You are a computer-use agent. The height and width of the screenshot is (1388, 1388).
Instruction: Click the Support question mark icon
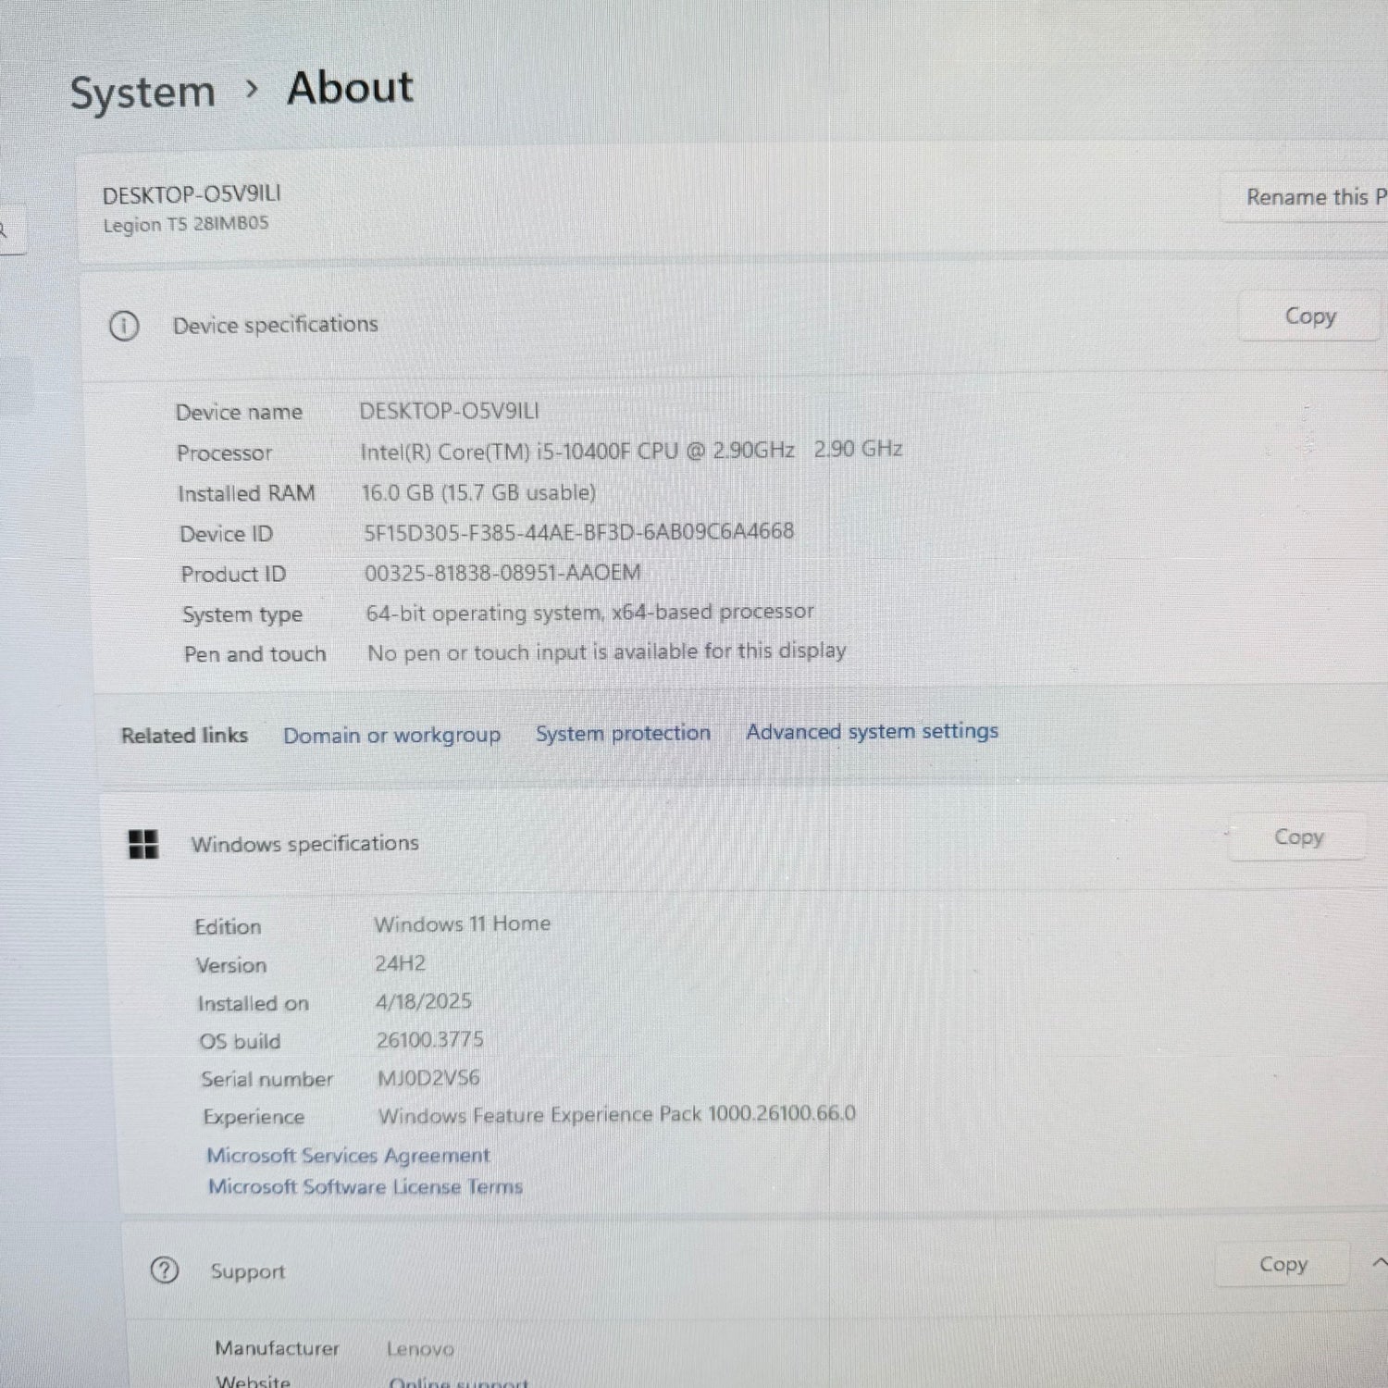pyautogui.click(x=165, y=1270)
